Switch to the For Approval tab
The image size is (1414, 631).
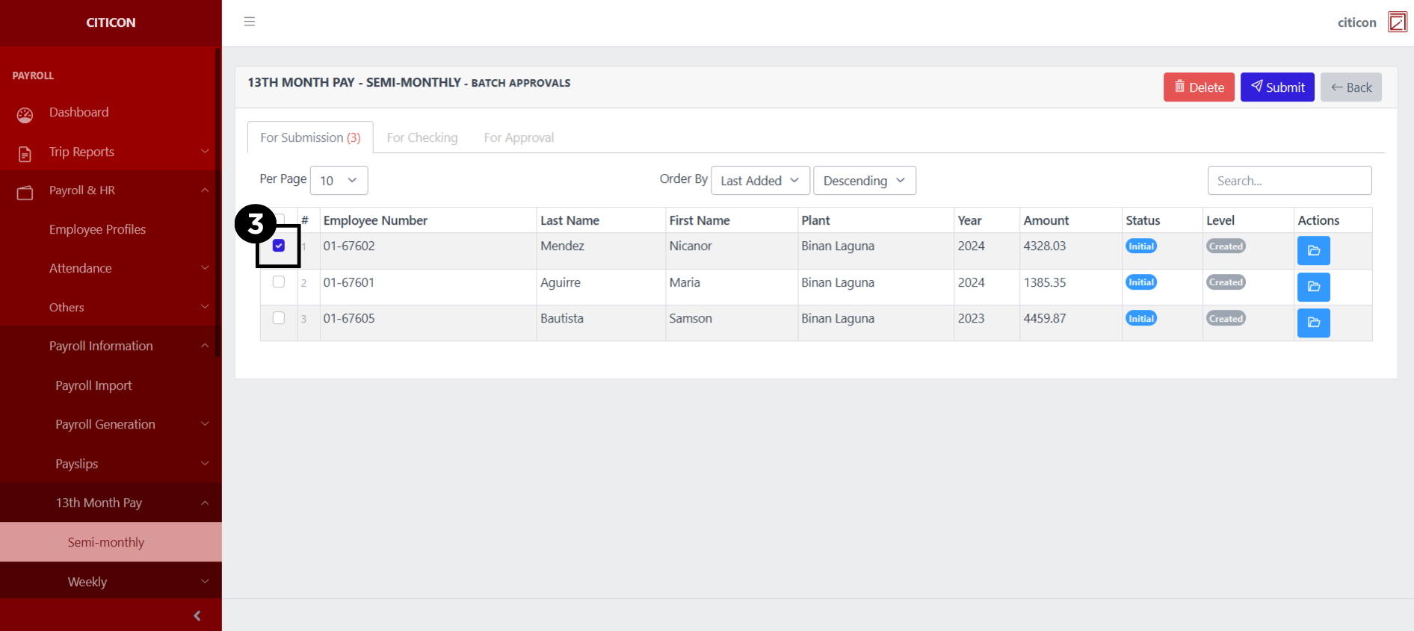pos(519,137)
